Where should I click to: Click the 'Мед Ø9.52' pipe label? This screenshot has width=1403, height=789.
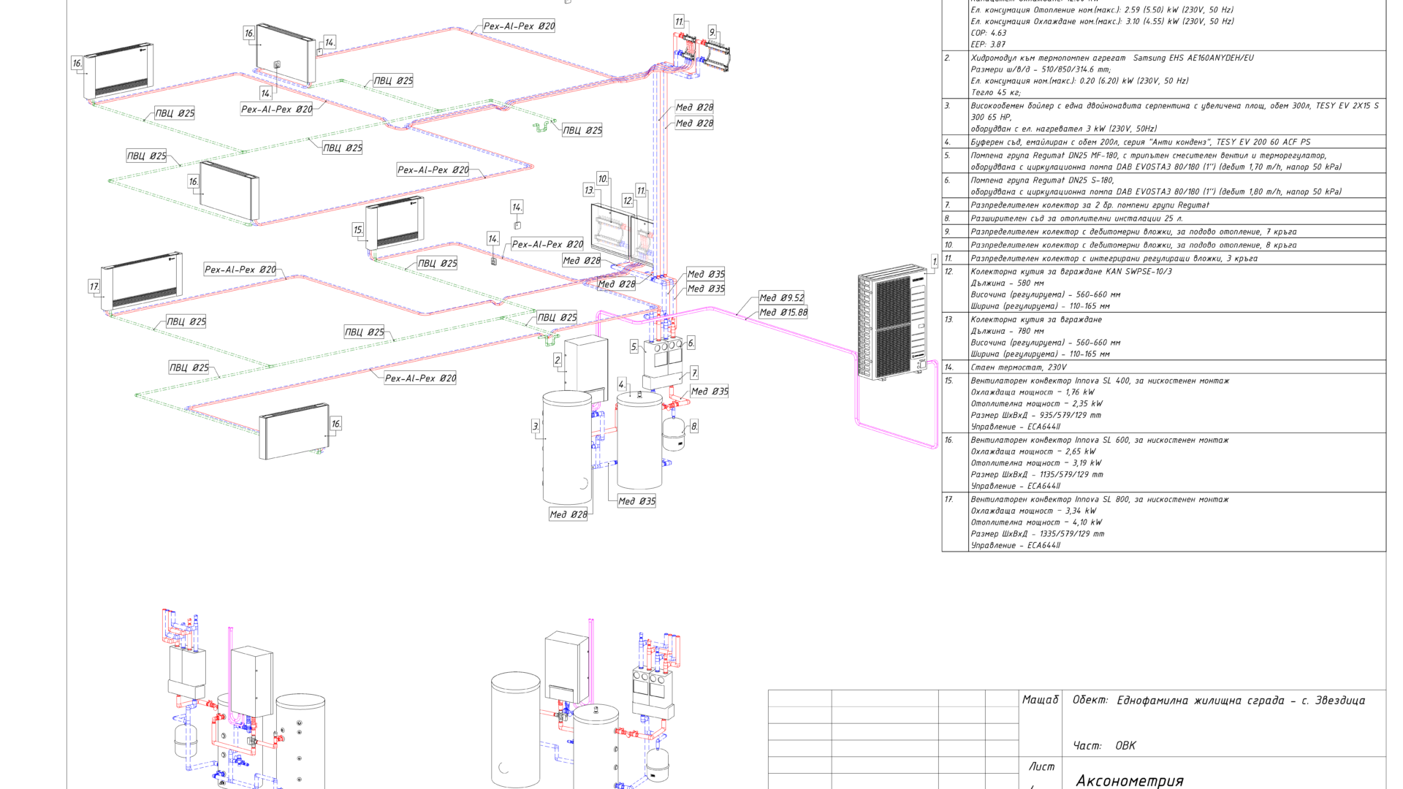781,298
